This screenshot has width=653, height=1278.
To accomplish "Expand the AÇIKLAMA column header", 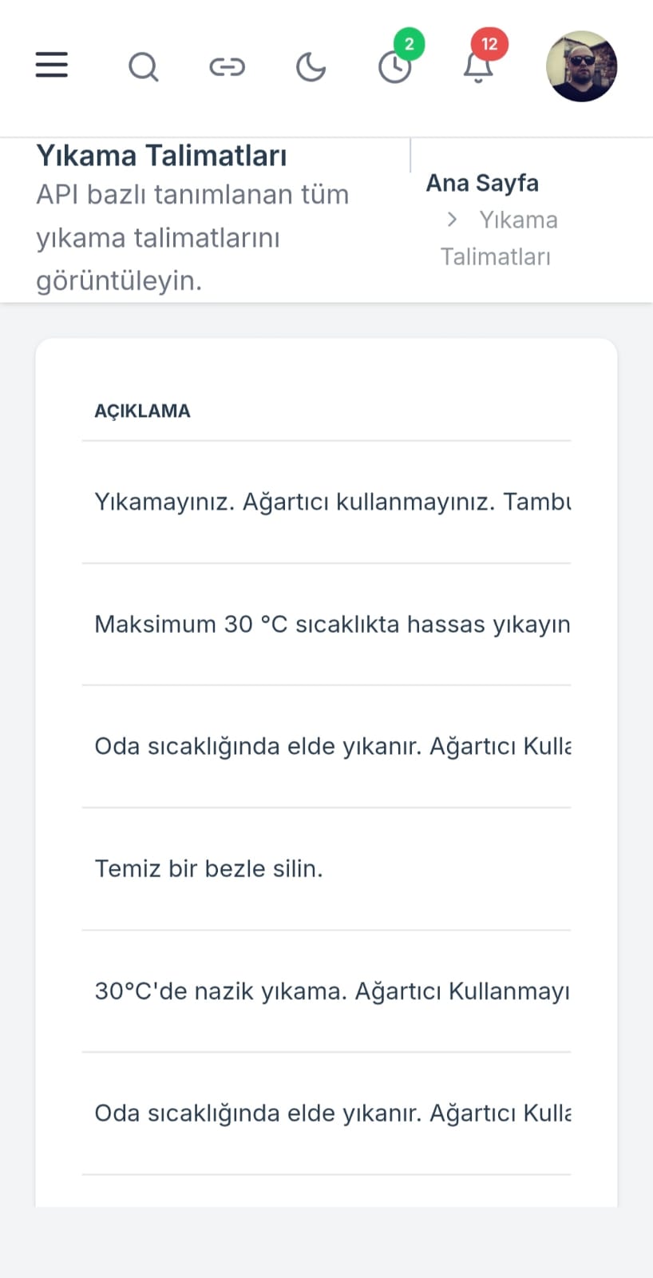I will (142, 411).
